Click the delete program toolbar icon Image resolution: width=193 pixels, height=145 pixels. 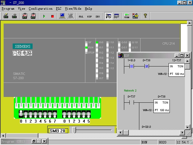pos(6,16)
